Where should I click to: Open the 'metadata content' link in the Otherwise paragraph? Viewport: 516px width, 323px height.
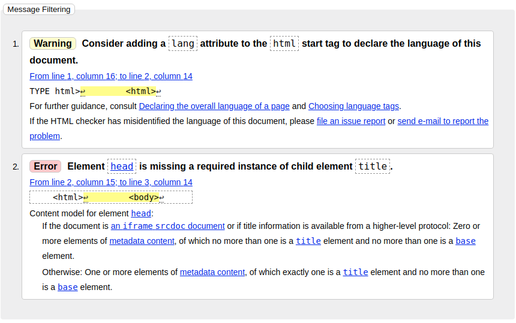tap(212, 273)
